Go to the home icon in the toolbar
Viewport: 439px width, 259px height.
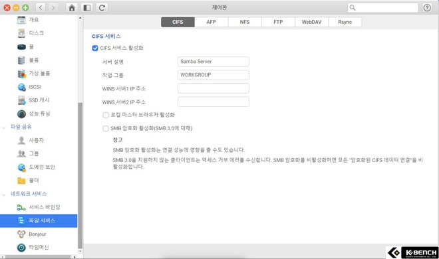(72, 7)
